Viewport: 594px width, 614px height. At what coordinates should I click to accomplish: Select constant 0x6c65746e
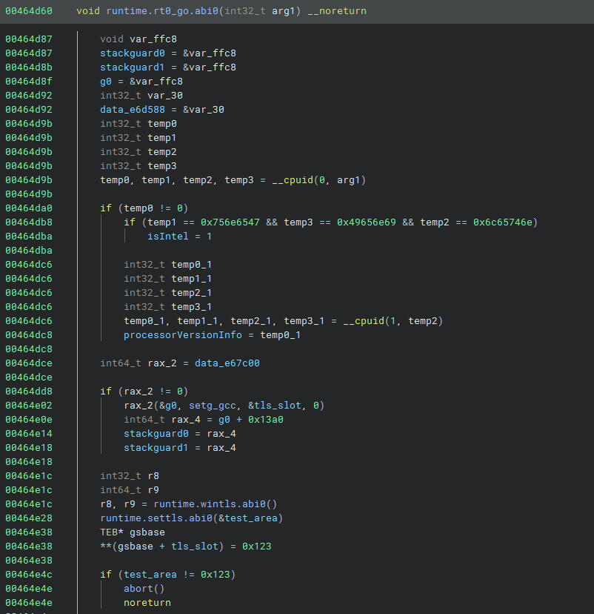(503, 222)
